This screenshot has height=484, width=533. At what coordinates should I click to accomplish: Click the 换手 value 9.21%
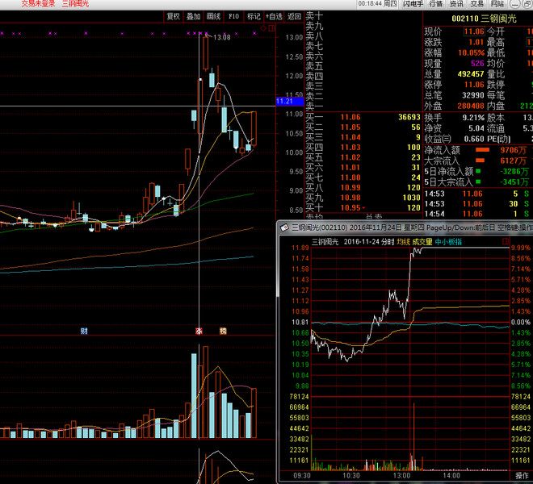[473, 118]
